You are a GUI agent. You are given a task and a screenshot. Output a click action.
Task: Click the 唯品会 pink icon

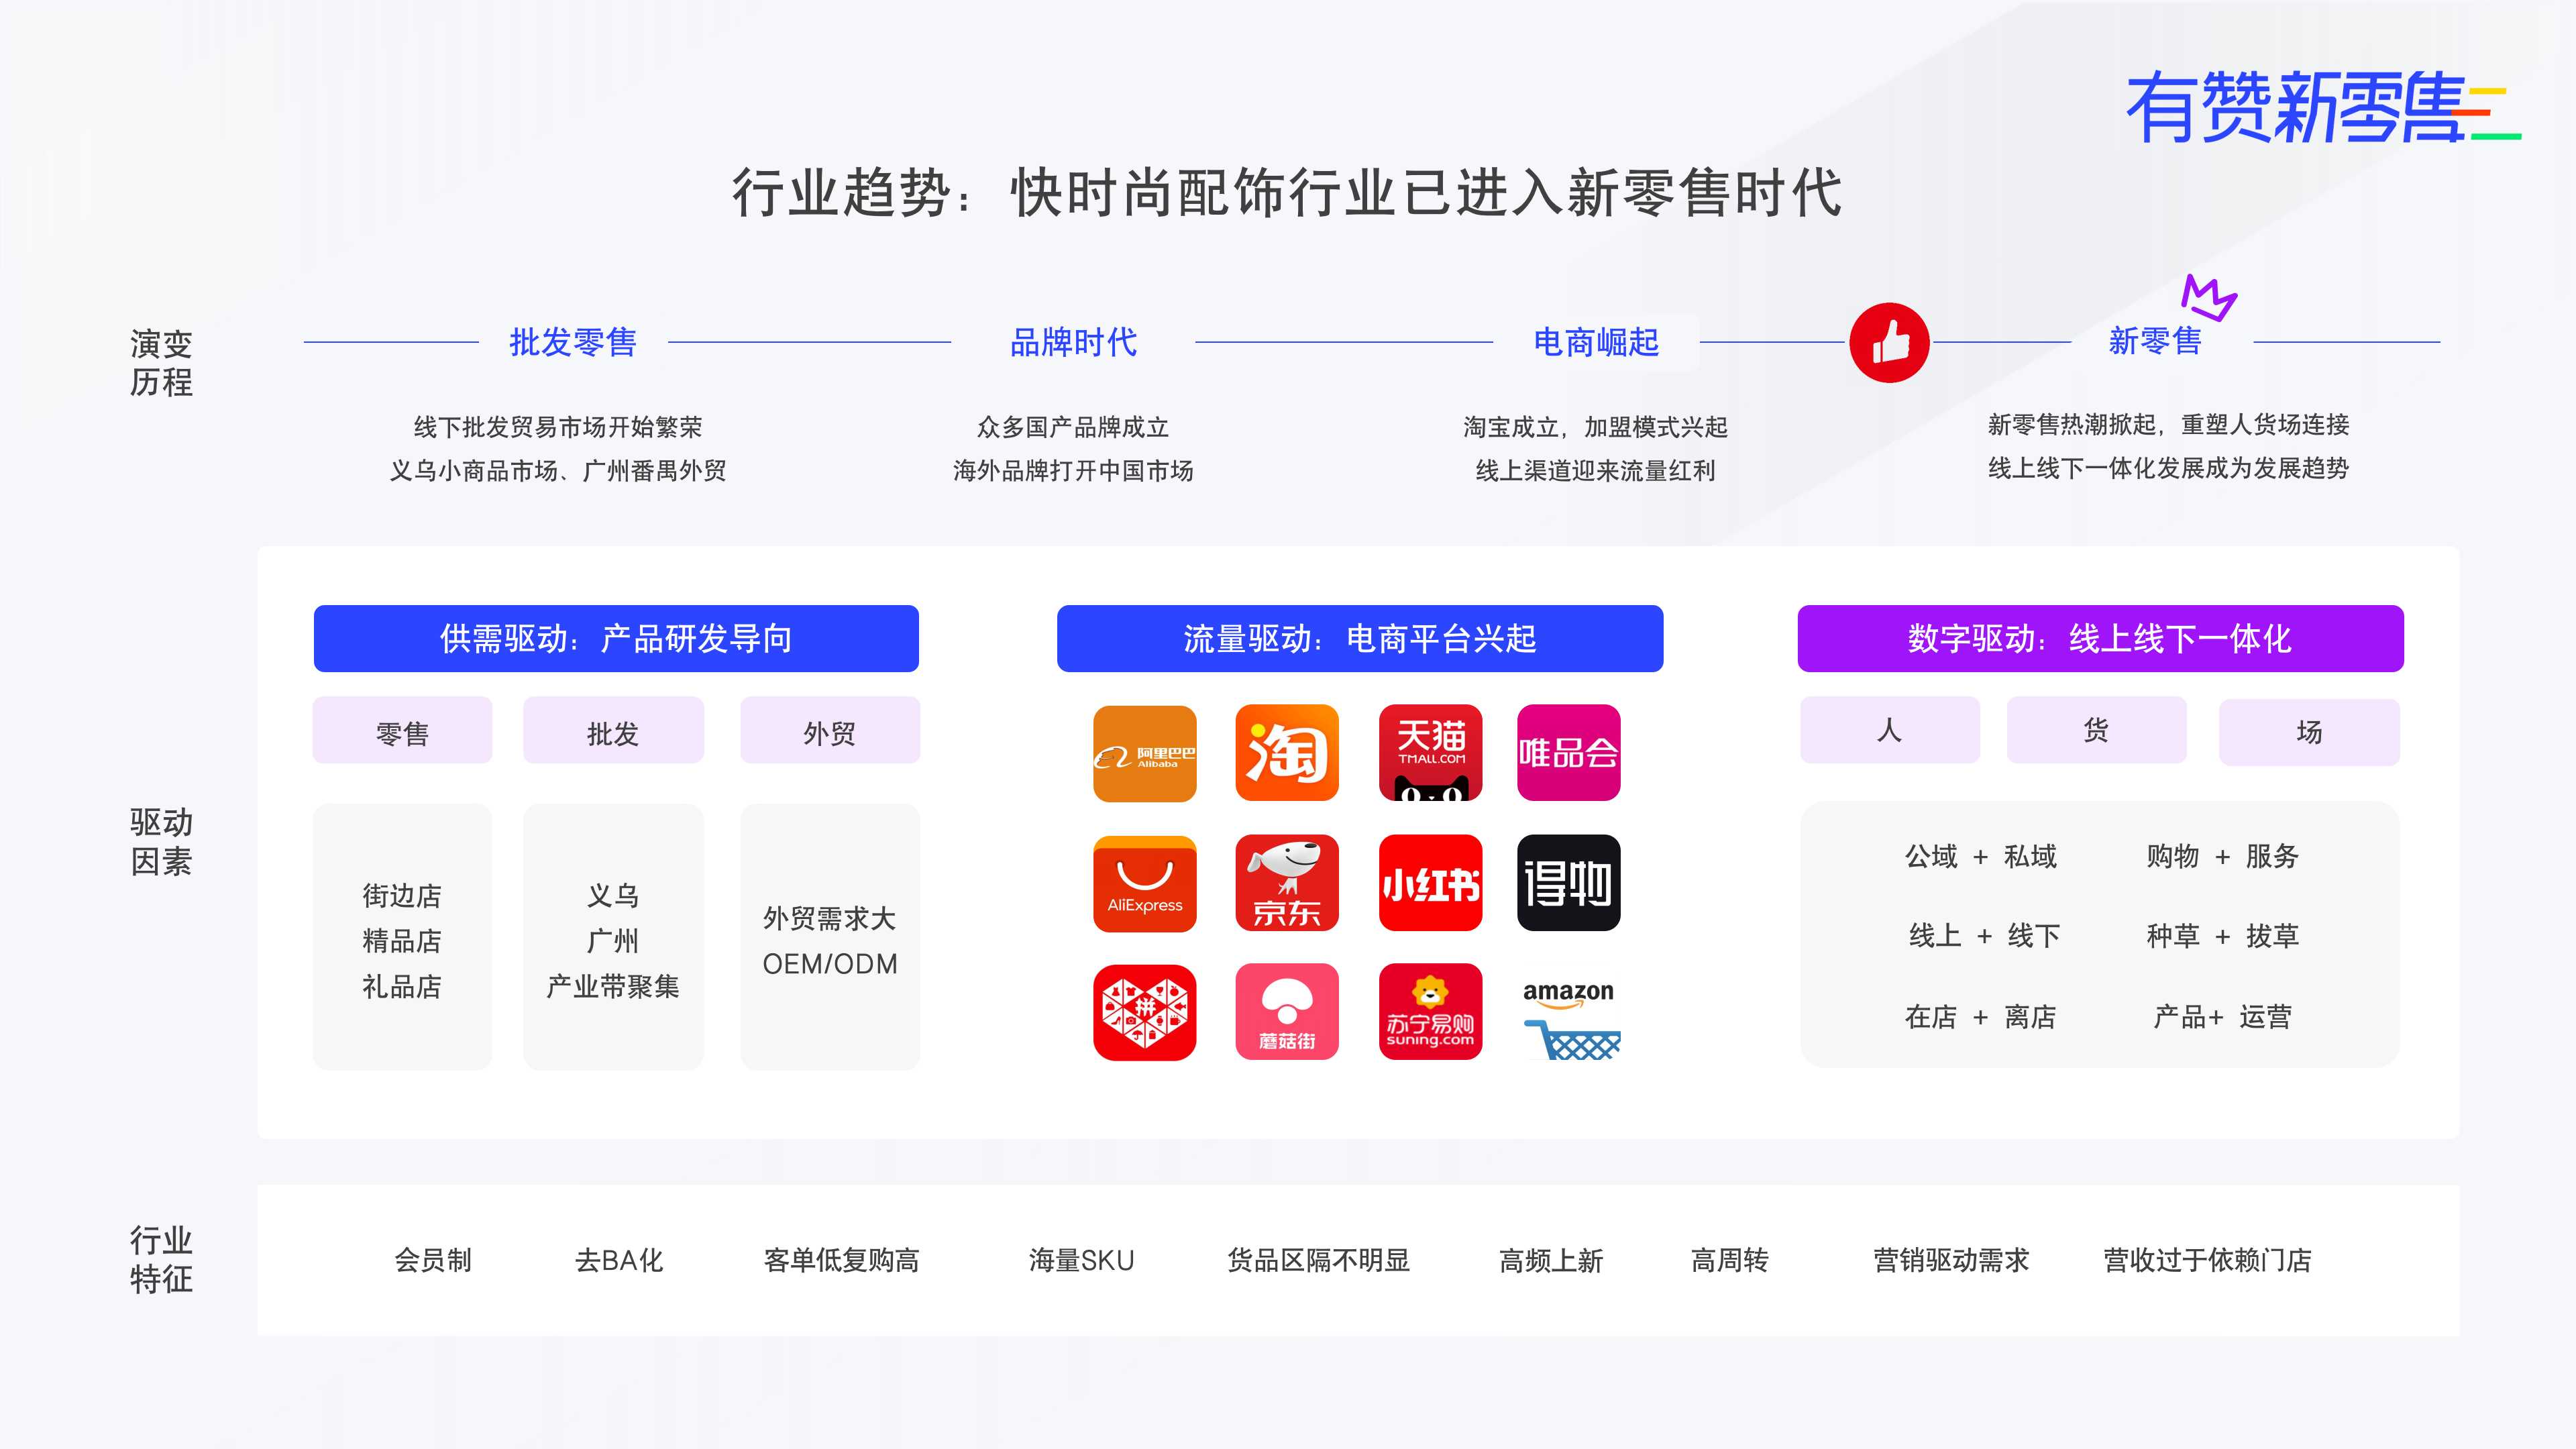coord(1568,753)
